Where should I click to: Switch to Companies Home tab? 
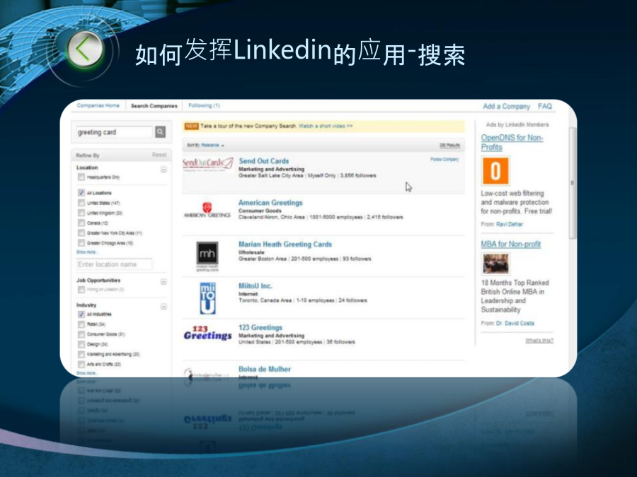point(98,105)
